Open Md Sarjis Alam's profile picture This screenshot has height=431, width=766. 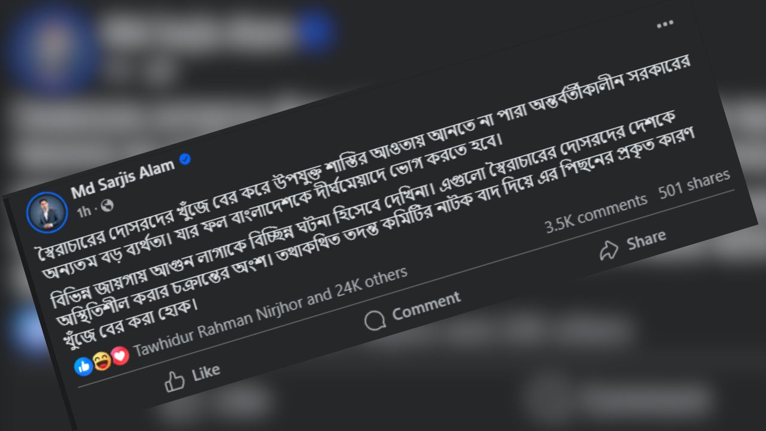(47, 211)
